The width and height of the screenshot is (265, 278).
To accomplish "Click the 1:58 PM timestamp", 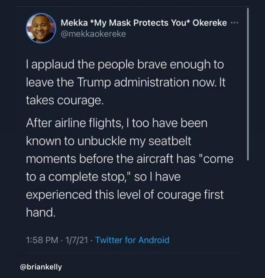I will point(42,240).
